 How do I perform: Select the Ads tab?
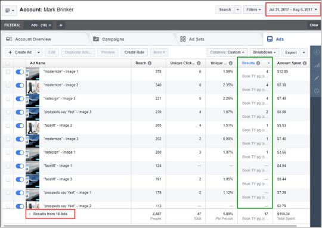[275, 39]
